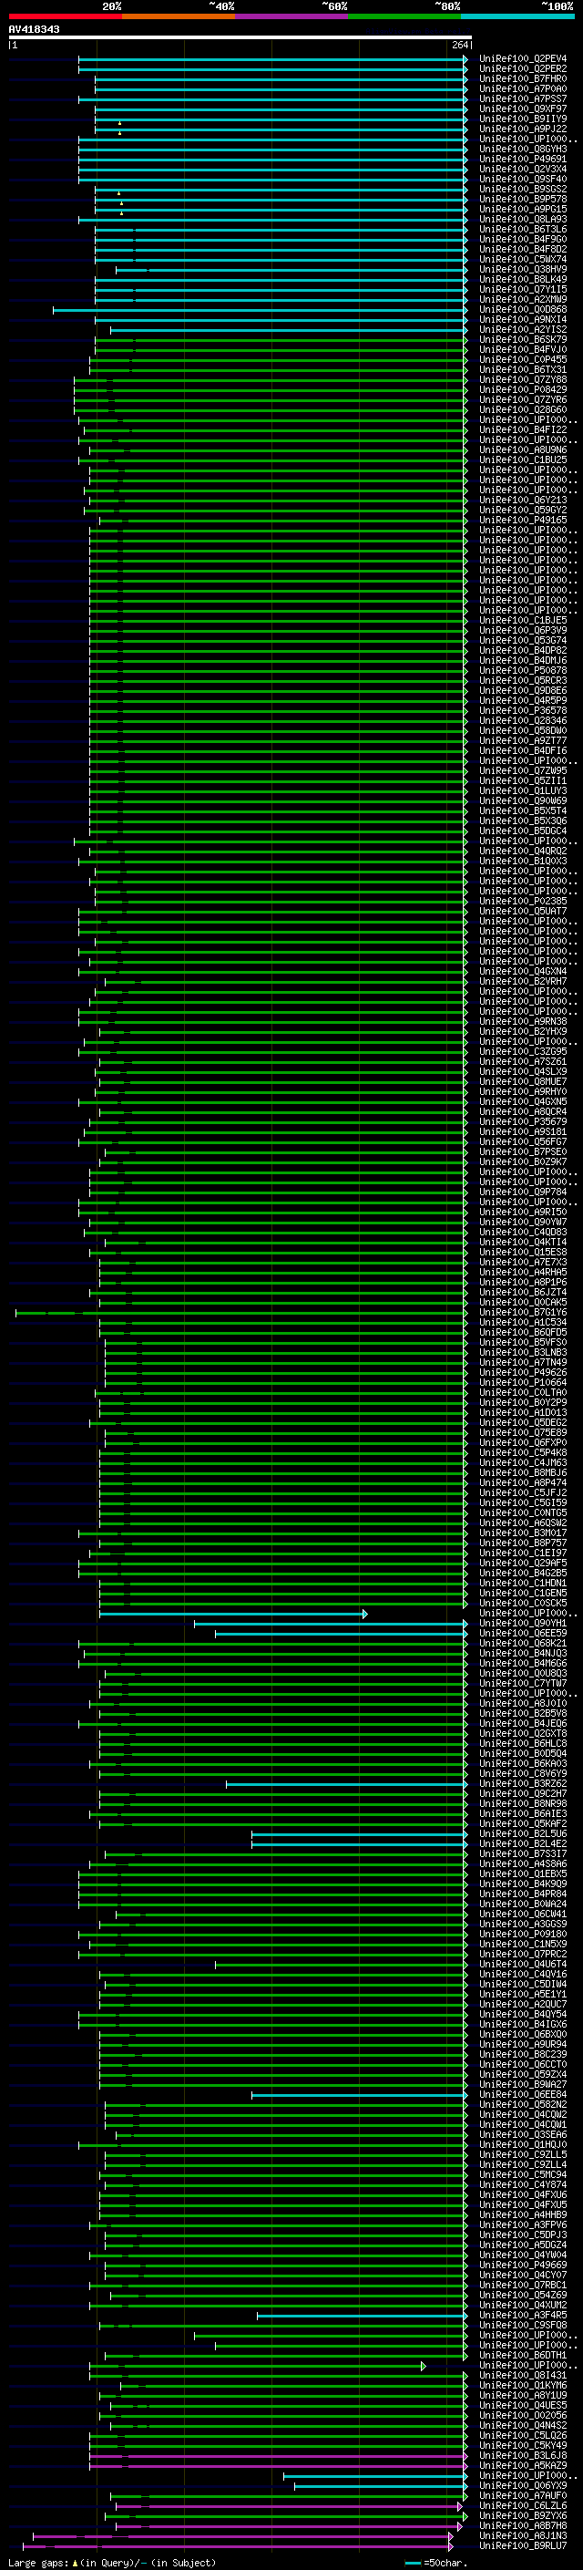This screenshot has width=583, height=2570.
Task: Select hit label UniRef100_B3L6J8
Action: (522, 2455)
